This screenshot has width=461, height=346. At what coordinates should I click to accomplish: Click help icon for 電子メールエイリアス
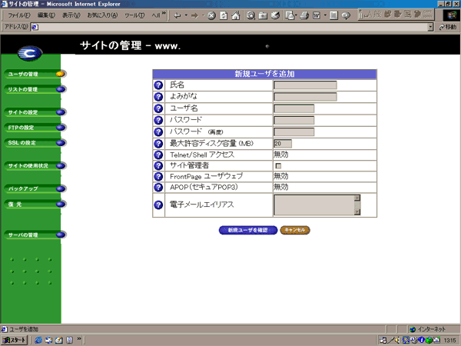[159, 205]
